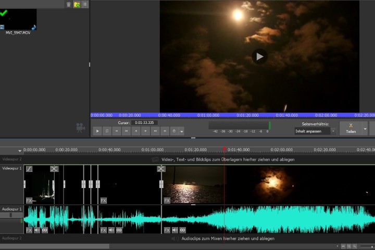Toggle loop playback button
Viewport: 375px width, 250px height.
107,131
